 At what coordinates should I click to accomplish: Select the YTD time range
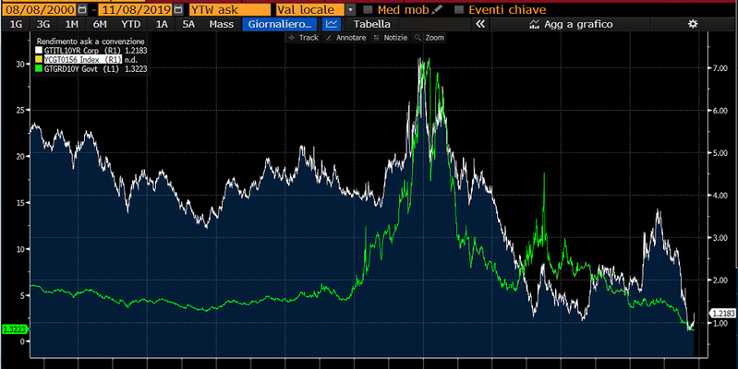[130, 24]
